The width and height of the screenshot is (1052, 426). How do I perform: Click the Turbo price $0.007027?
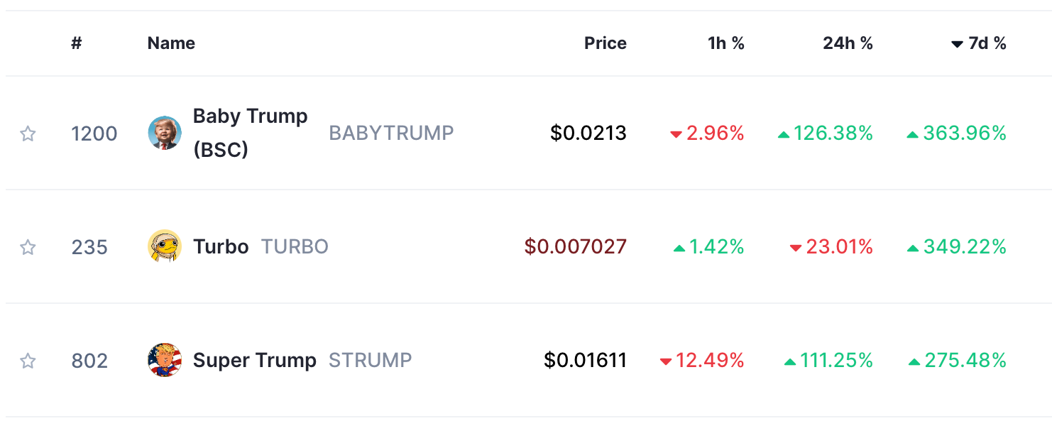point(576,247)
